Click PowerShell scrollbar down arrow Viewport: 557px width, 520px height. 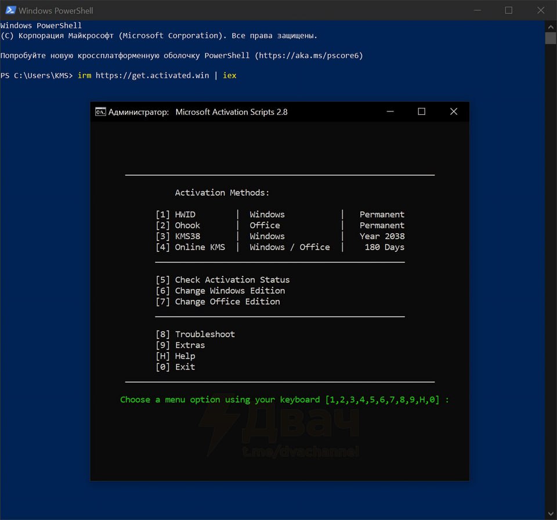551,514
